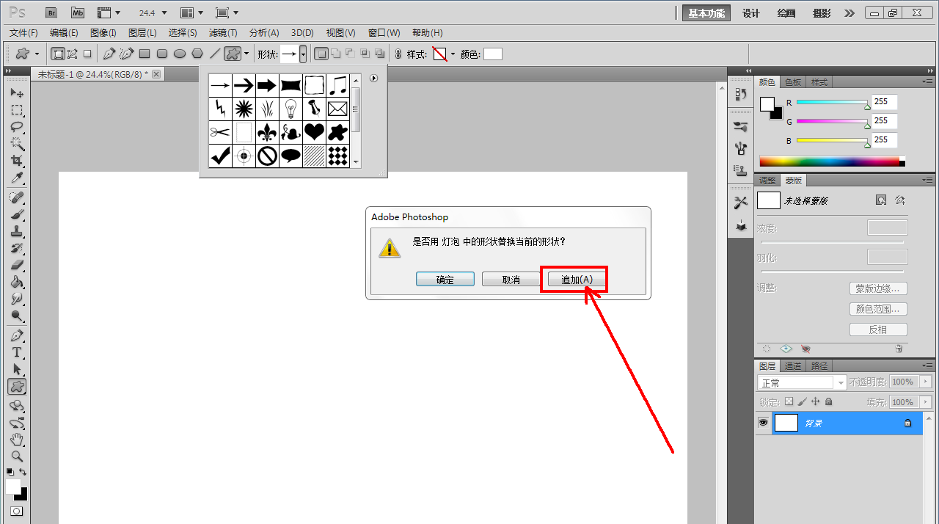The height and width of the screenshot is (524, 939).
Task: Pick the envelope shape
Action: 337,109
